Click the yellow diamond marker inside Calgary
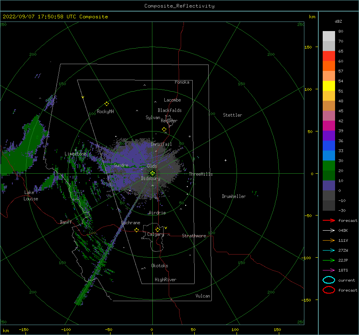 pos(158,229)
